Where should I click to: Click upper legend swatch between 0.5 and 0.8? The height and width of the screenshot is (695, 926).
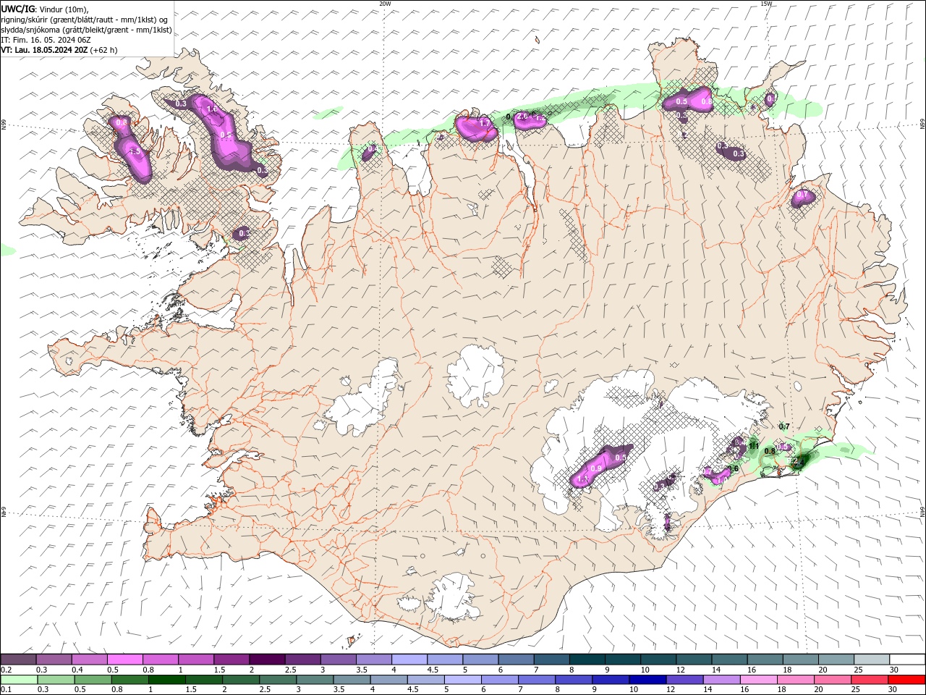click(124, 660)
